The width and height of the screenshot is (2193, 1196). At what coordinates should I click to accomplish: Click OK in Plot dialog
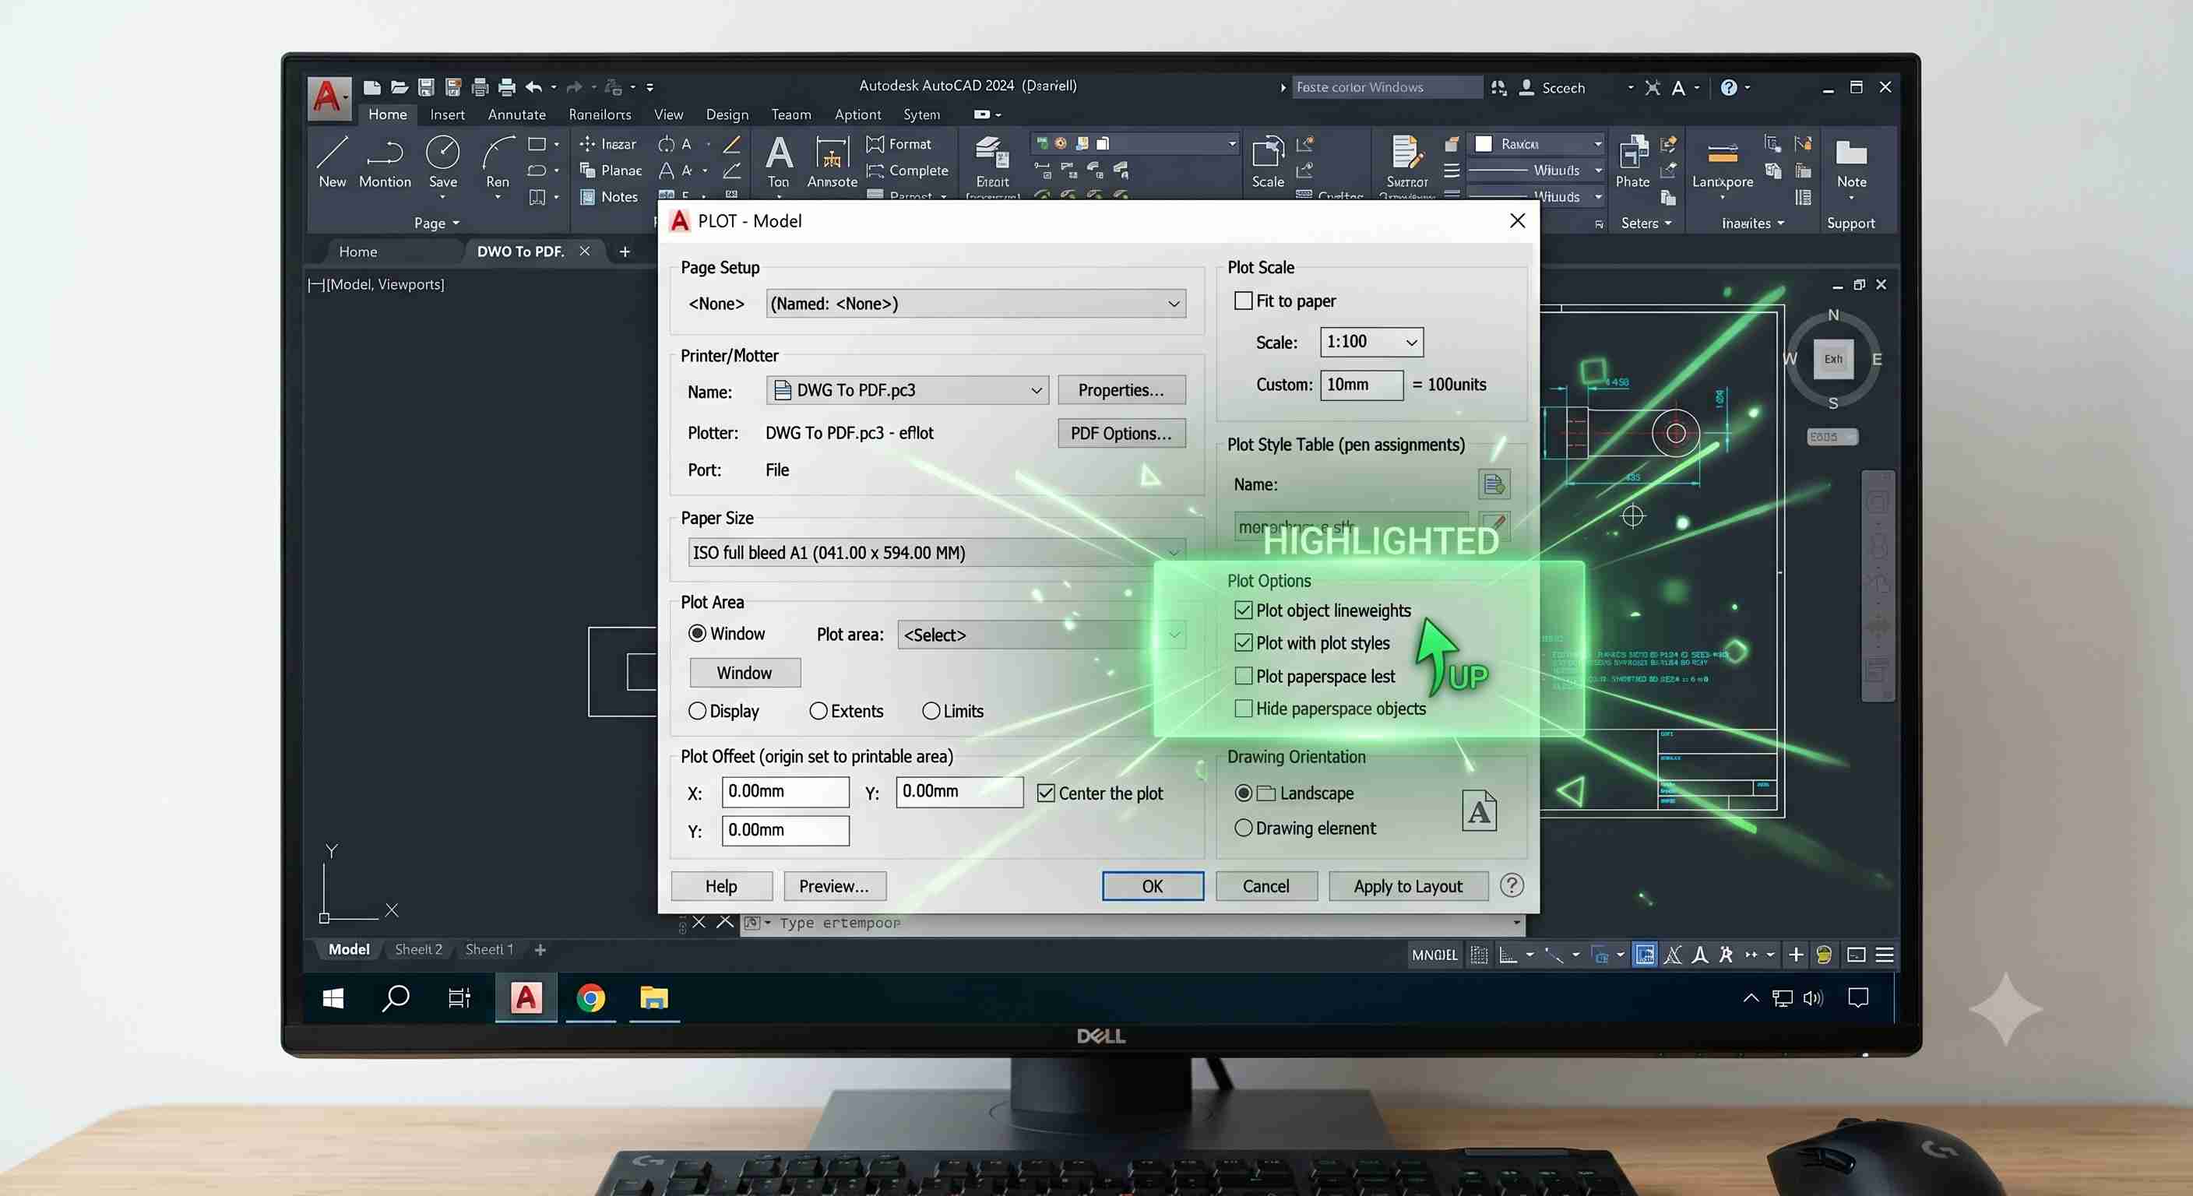1152,886
